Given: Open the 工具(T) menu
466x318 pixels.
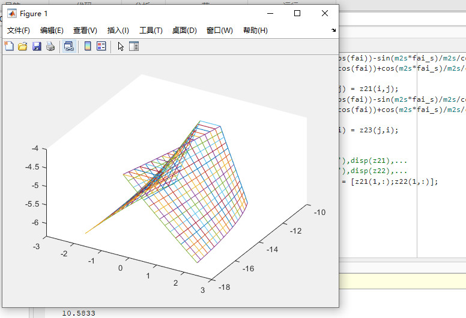Looking at the screenshot, I should [151, 31].
